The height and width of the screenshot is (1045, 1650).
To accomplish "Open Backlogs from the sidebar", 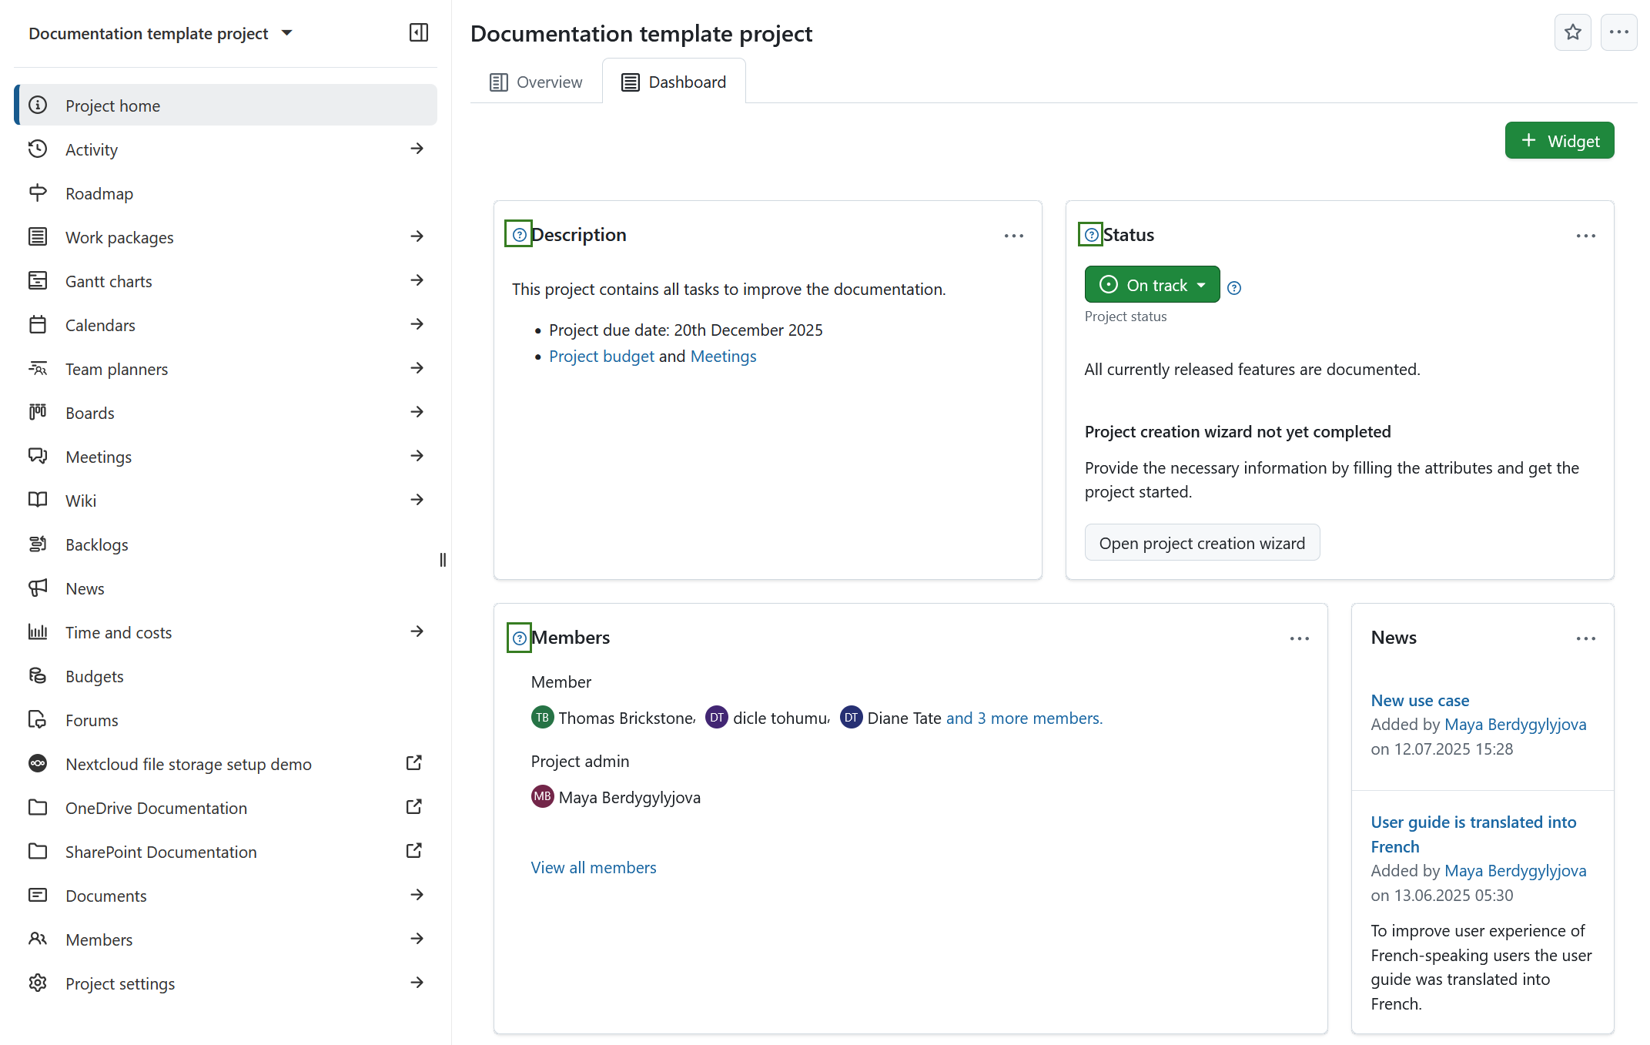I will coord(38,544).
